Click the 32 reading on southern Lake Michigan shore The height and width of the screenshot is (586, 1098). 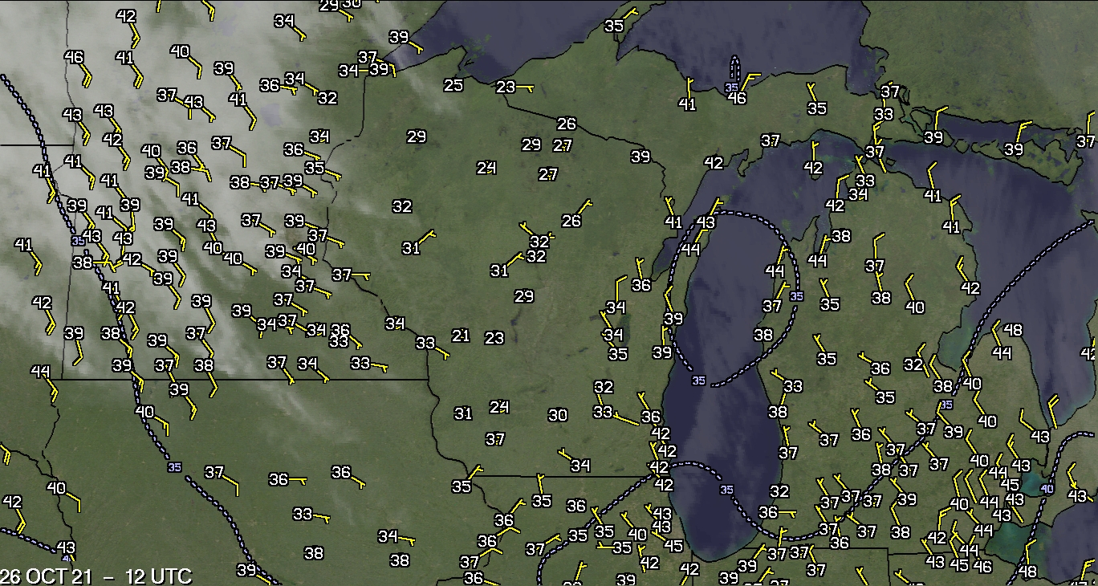779,491
